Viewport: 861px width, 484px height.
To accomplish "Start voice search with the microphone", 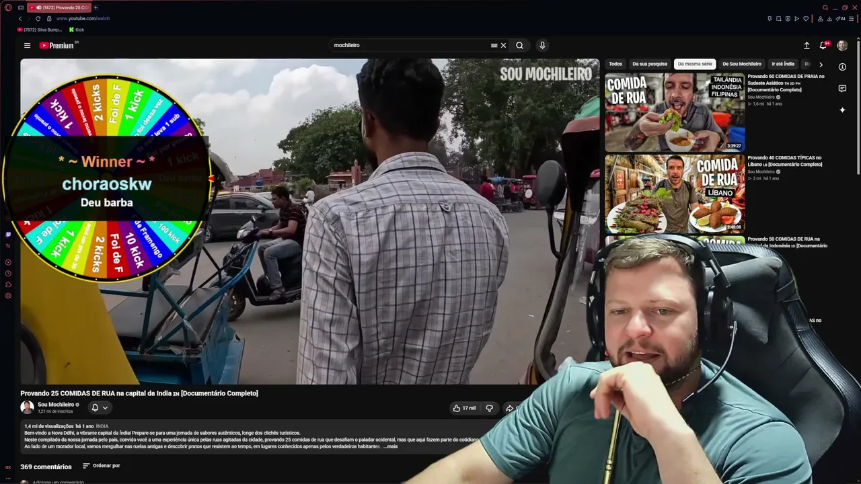I will point(542,46).
